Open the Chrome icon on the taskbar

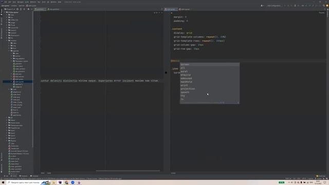click(66, 182)
